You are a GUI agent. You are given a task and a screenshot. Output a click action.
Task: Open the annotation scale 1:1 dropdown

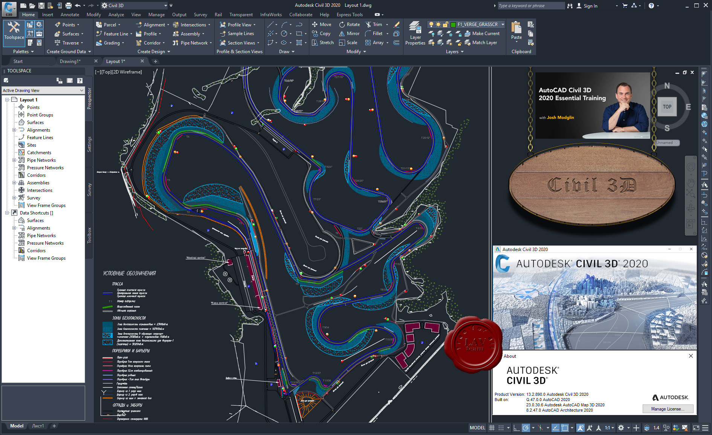coord(609,428)
